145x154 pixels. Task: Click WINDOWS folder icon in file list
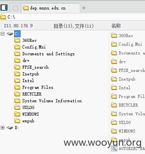point(114,131)
